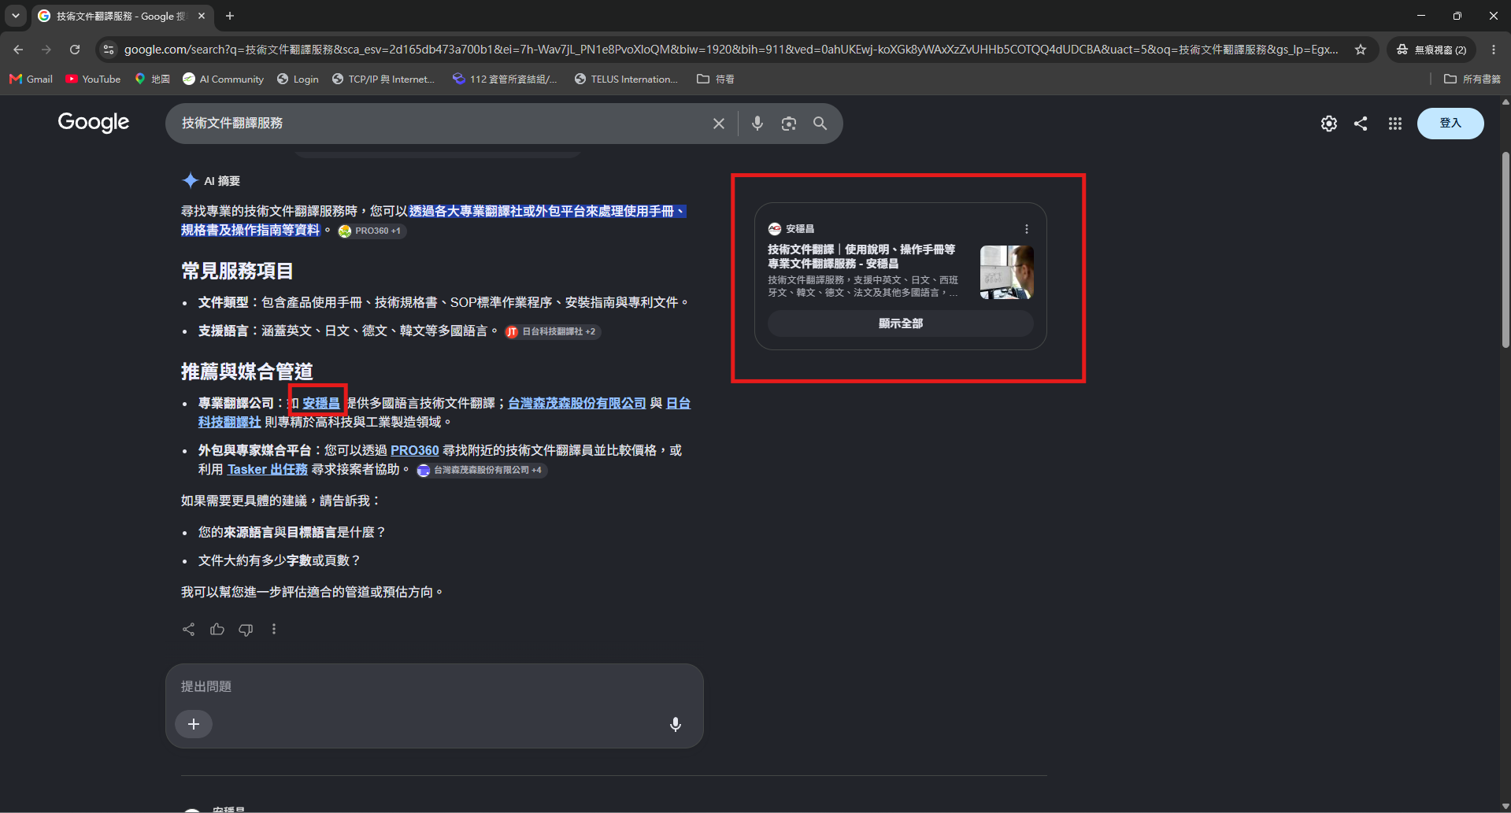The image size is (1511, 813).
Task: Expand the 所有書籤 folder
Action: (x=1472, y=79)
